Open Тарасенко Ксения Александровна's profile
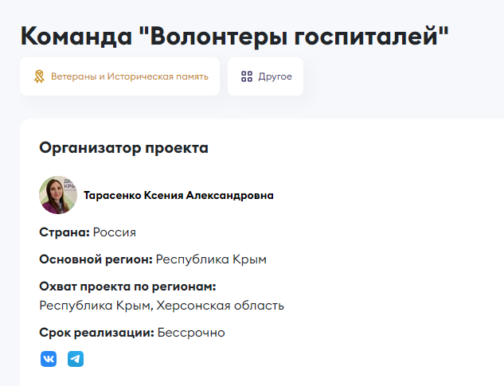Viewport: 504px width, 386px height. [x=178, y=196]
